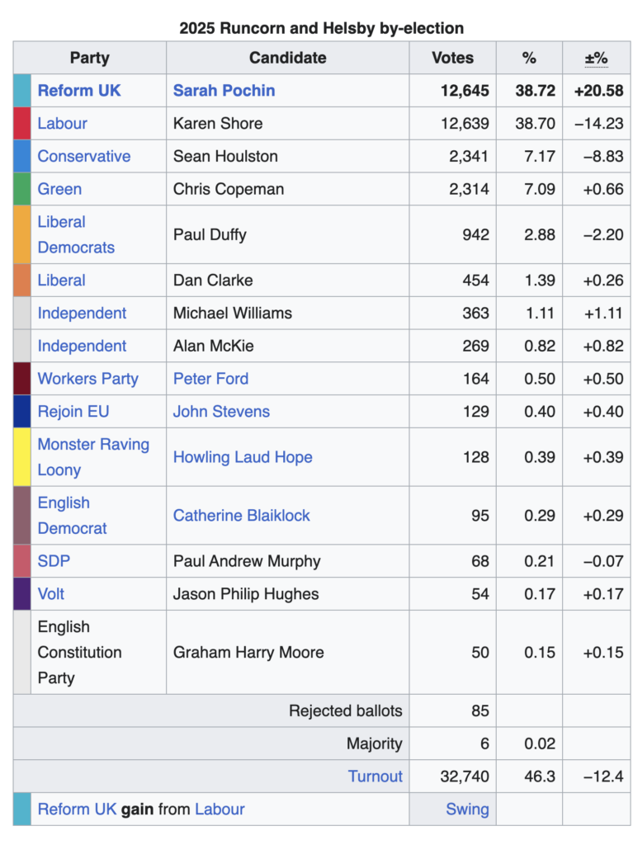This screenshot has height=845, width=633.
Task: Open Independent link for Alan McKie
Action: [x=82, y=346]
